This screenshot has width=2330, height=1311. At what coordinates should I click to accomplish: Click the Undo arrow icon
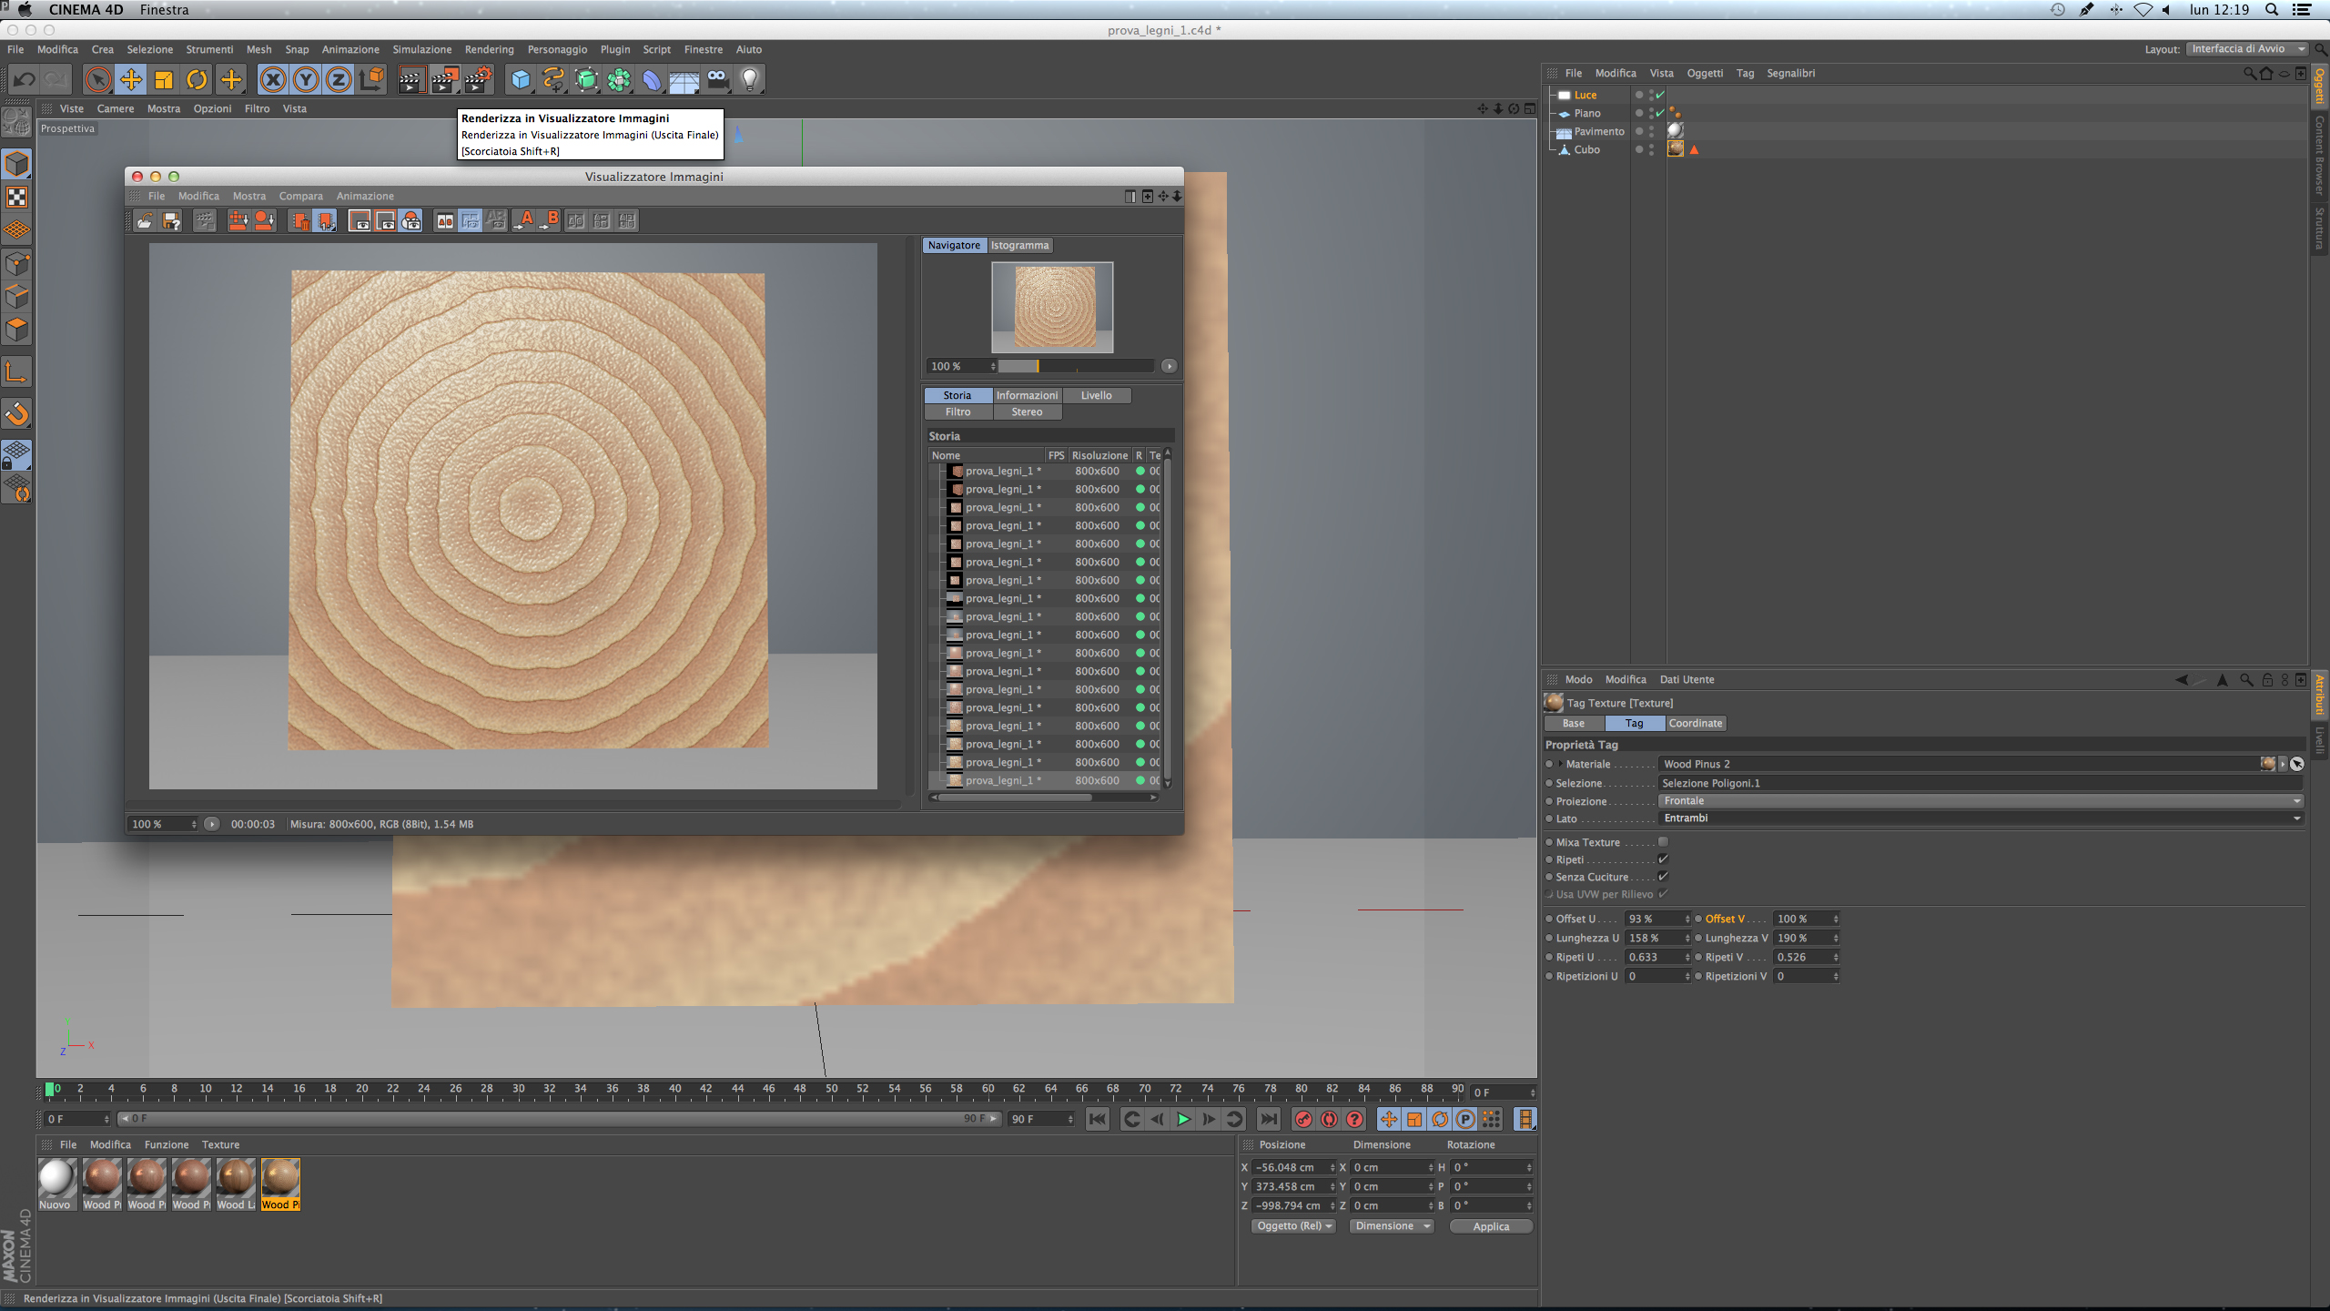click(25, 80)
